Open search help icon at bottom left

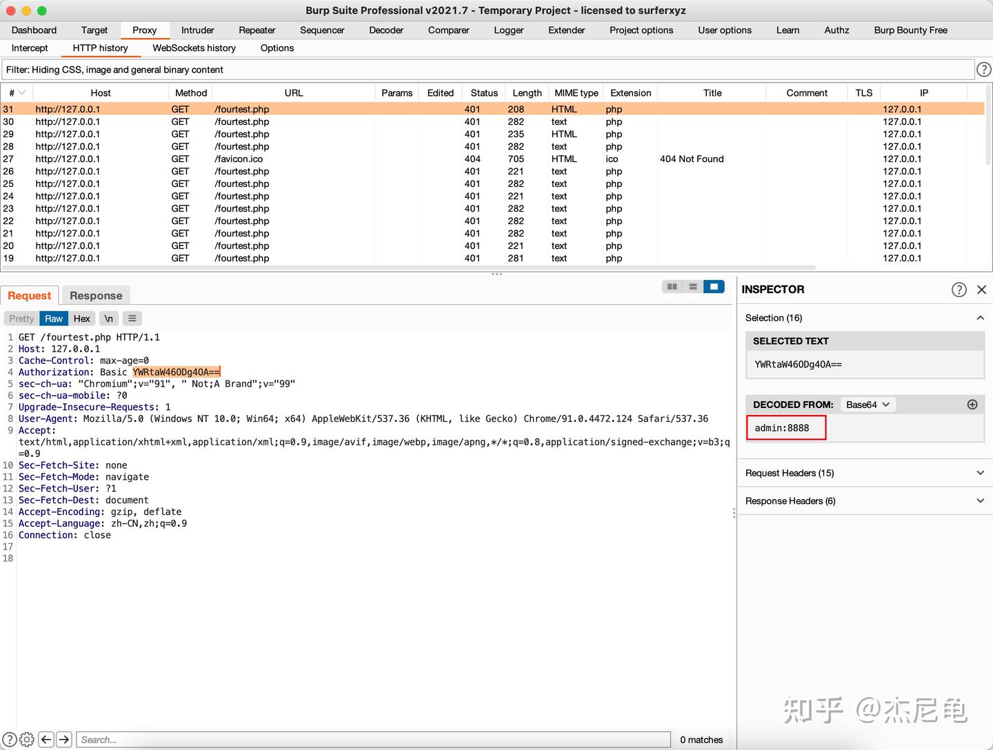10,740
